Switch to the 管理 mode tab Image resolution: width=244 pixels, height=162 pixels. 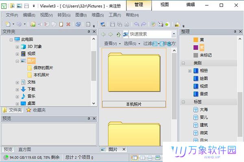click(x=139, y=5)
